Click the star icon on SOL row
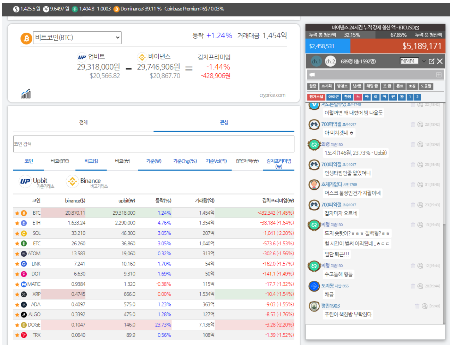Viewport: 452px width, 346px height. tap(17, 233)
